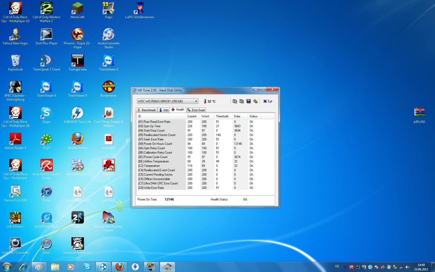Click the ID column header
435x272 pixels.
pos(161,116)
